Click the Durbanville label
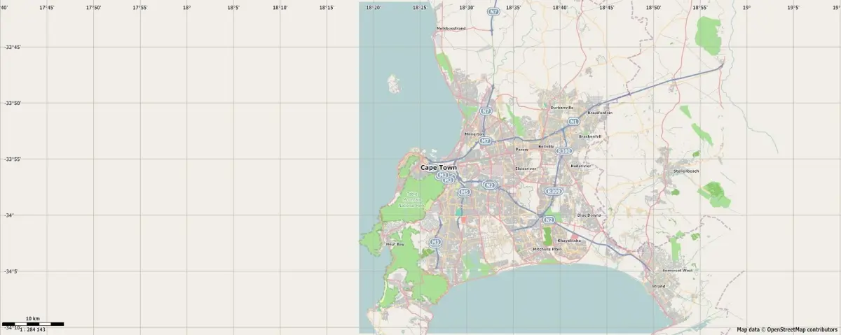 point(562,108)
